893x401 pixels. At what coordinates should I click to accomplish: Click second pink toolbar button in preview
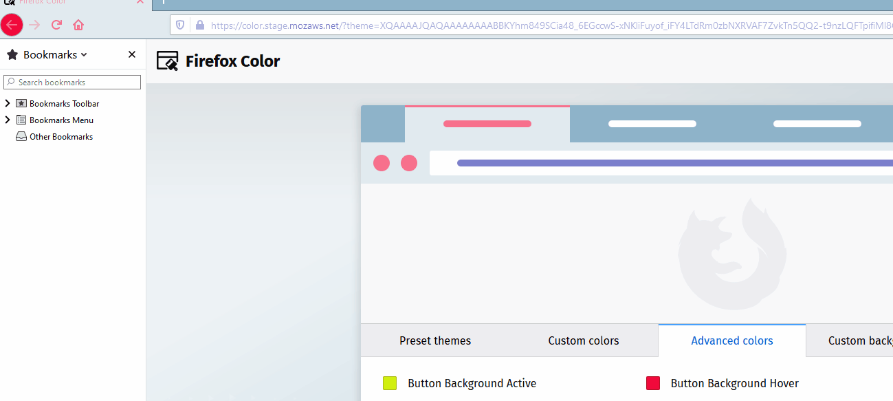(x=409, y=163)
